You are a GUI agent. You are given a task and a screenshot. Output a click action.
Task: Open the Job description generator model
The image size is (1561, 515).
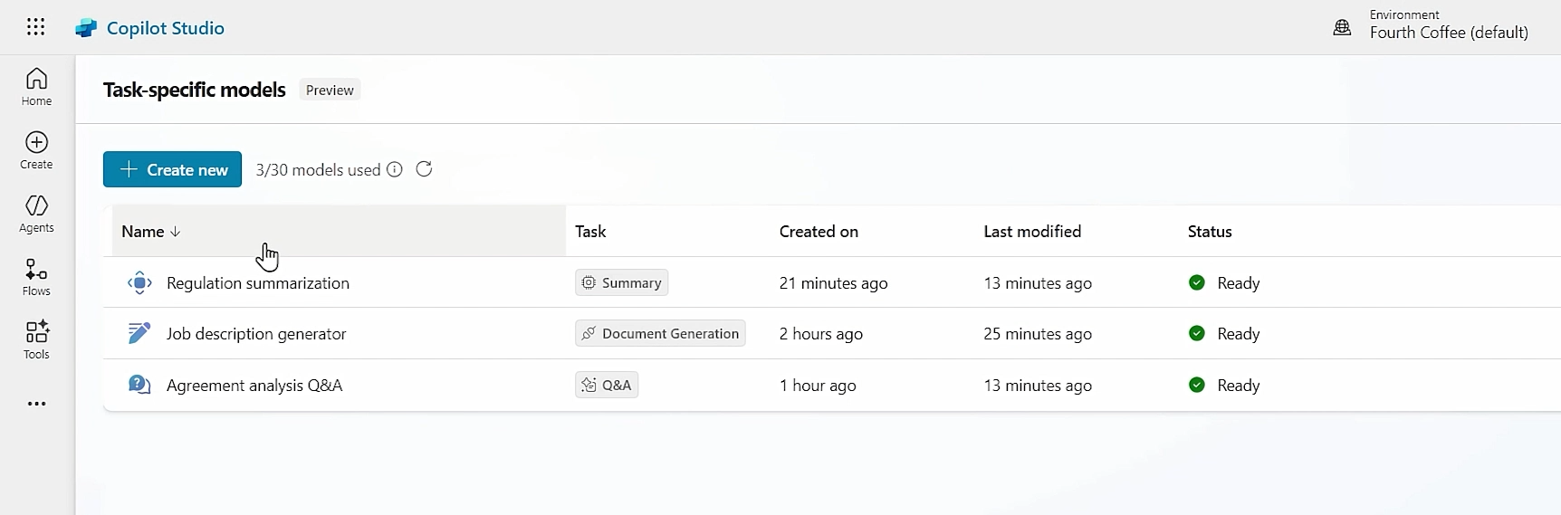256,333
